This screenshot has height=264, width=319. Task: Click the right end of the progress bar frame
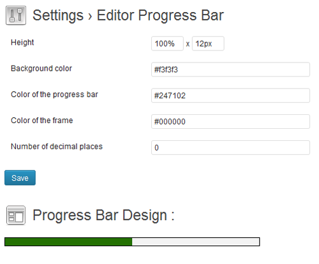pos(259,242)
